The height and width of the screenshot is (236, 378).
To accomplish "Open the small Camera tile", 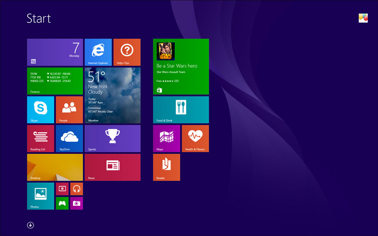I will [77, 203].
